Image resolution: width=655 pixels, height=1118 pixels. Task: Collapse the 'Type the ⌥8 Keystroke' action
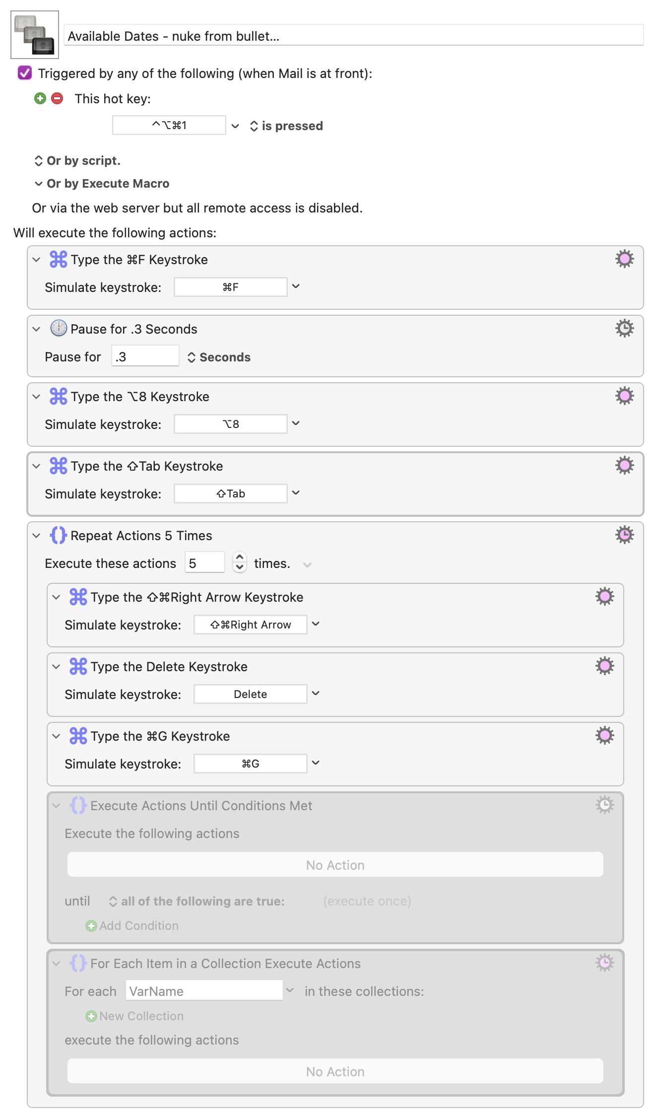click(36, 397)
